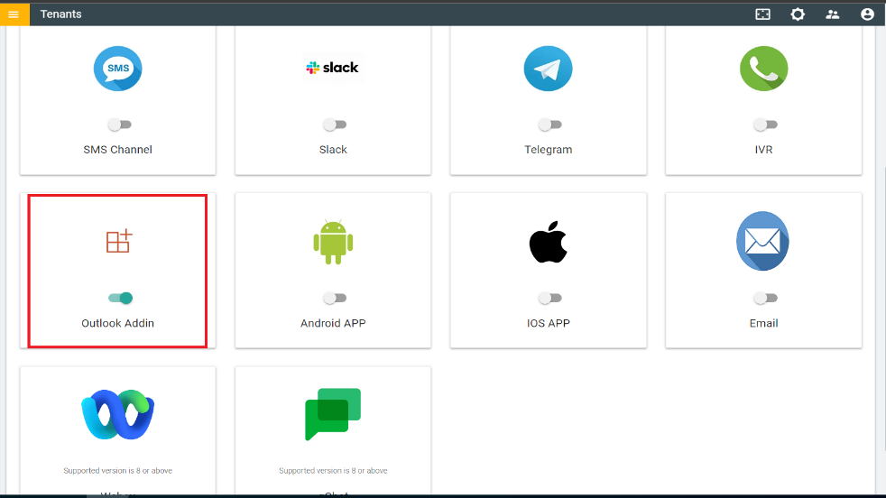886x498 pixels.
Task: Click the SMS Channel icon
Action: click(x=117, y=69)
